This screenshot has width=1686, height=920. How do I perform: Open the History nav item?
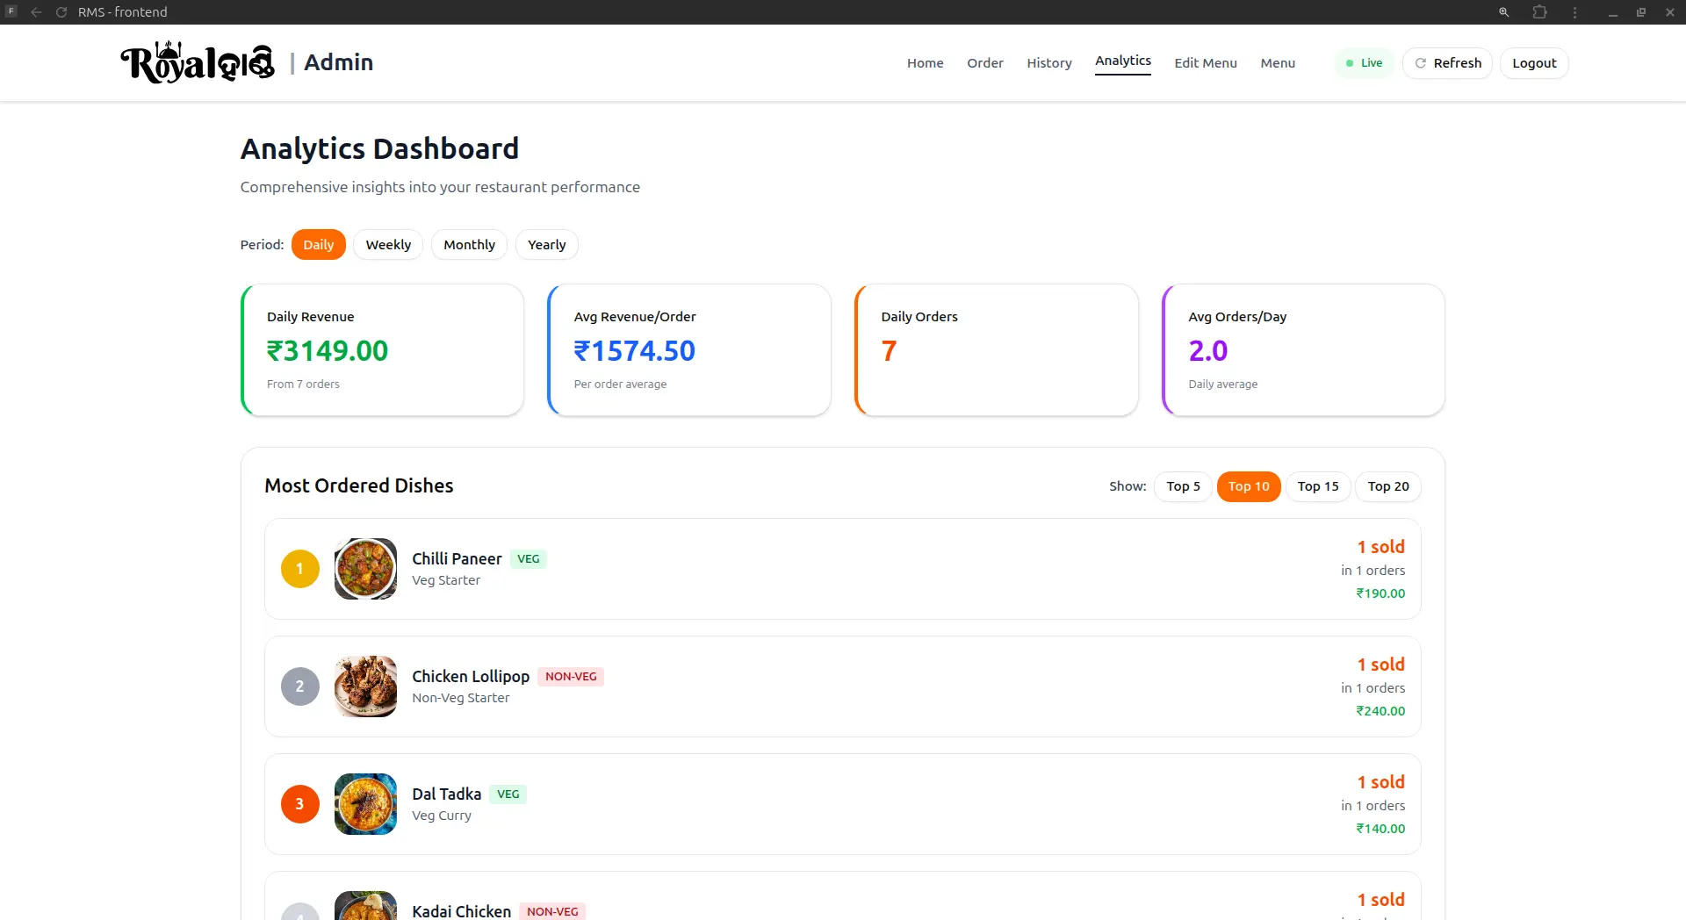1049,63
